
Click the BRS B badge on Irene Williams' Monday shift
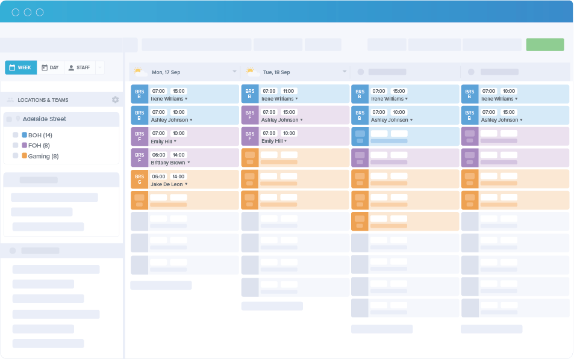139,94
